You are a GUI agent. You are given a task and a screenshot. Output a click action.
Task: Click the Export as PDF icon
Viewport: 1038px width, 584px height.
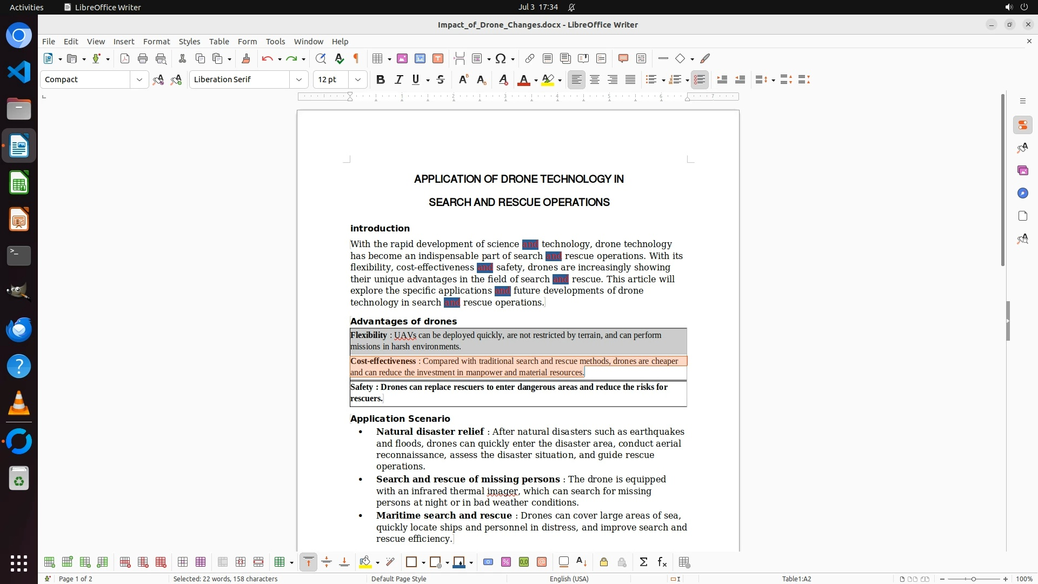pos(125,58)
